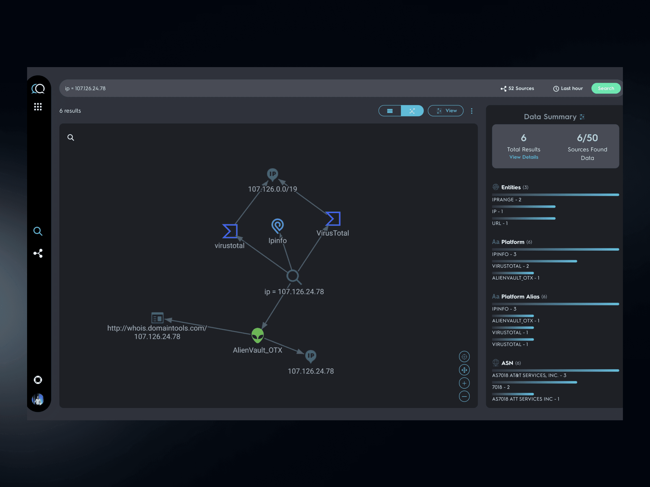Screen dimensions: 650x487
Task: Click the Entities fingerprint icon
Action: (x=496, y=187)
